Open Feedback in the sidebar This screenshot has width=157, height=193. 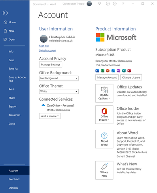[15, 179]
